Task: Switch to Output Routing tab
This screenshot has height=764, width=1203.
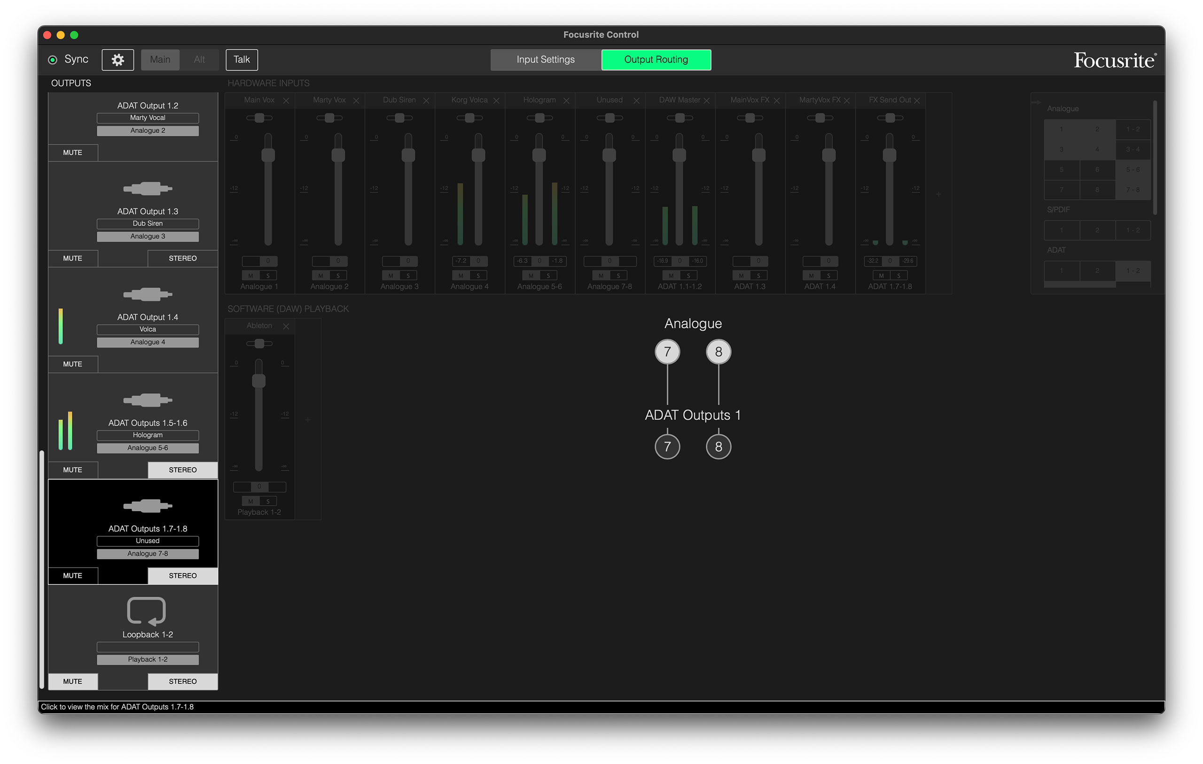Action: [x=656, y=60]
